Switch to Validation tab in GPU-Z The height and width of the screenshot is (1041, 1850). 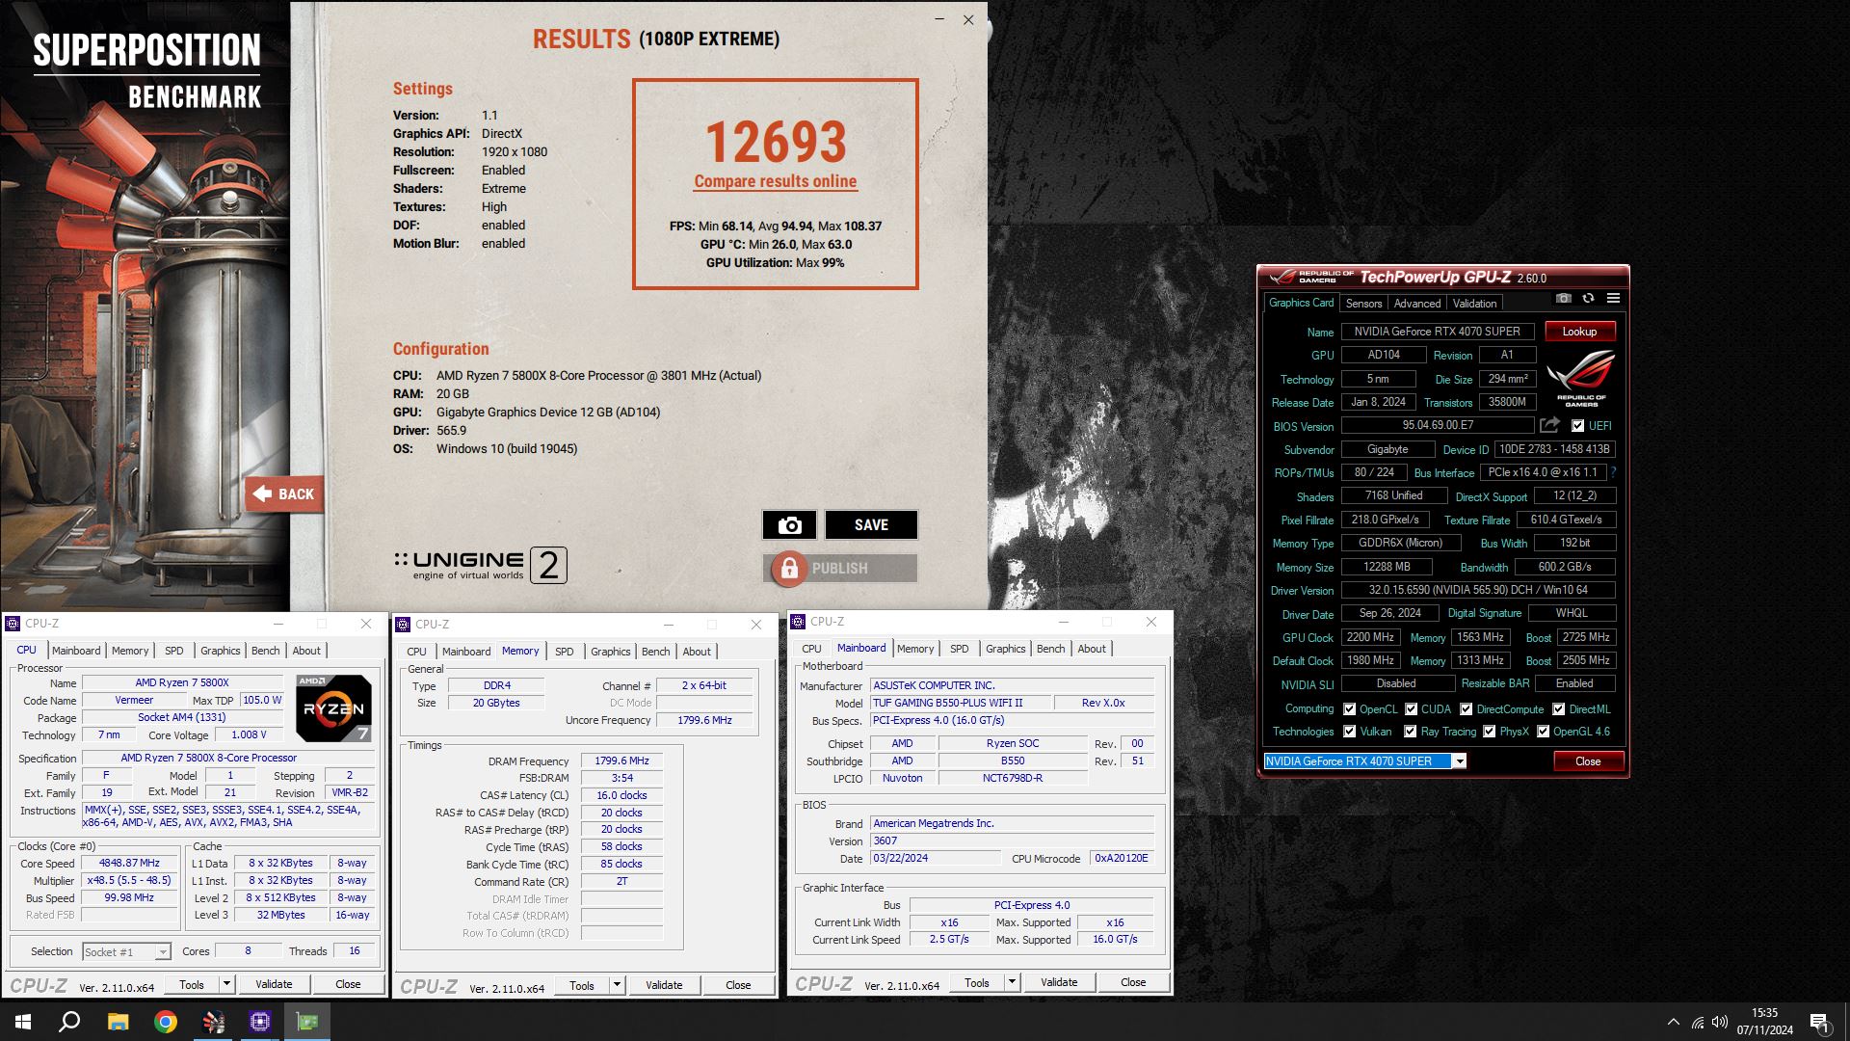(x=1474, y=304)
